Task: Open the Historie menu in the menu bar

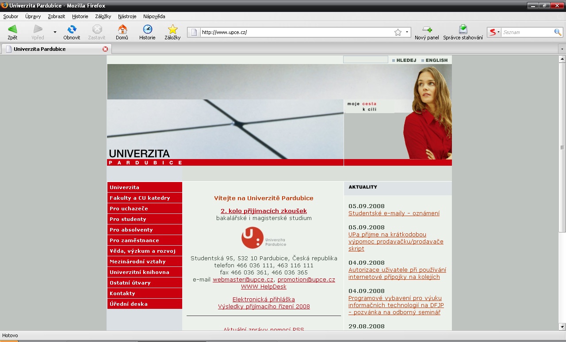Action: (80, 16)
